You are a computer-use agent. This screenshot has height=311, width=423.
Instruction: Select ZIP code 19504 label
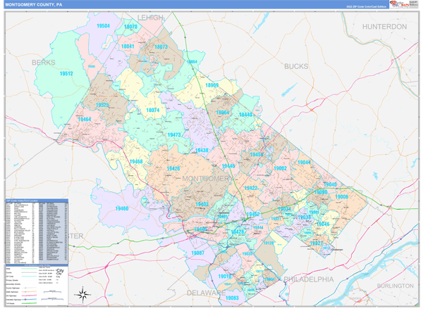click(103, 26)
